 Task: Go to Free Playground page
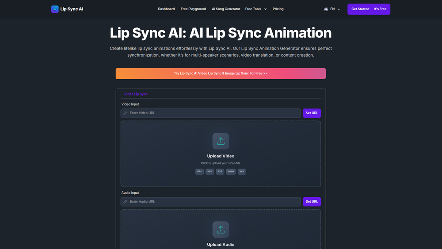(194, 9)
